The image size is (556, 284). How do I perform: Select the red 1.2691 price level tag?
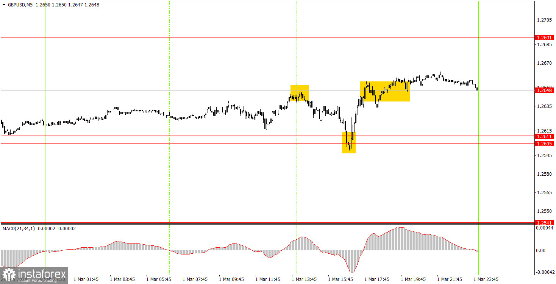point(544,38)
